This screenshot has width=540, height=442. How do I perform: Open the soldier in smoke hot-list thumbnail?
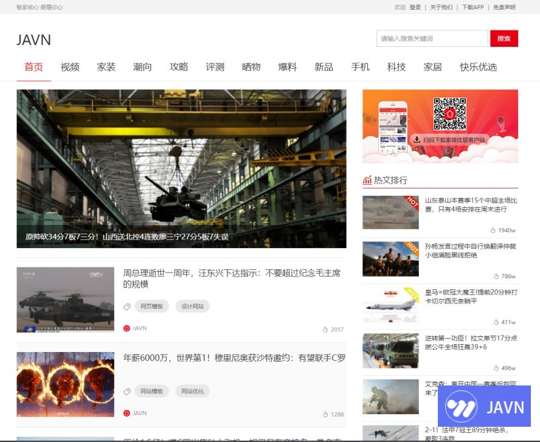(390, 396)
